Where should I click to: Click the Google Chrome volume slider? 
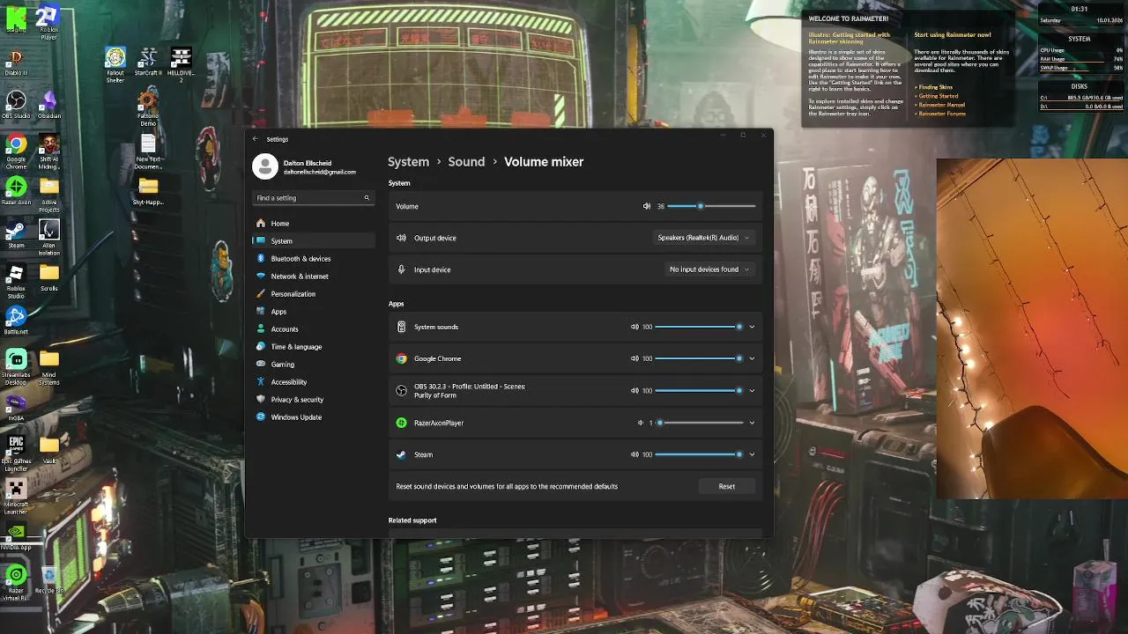(699, 358)
